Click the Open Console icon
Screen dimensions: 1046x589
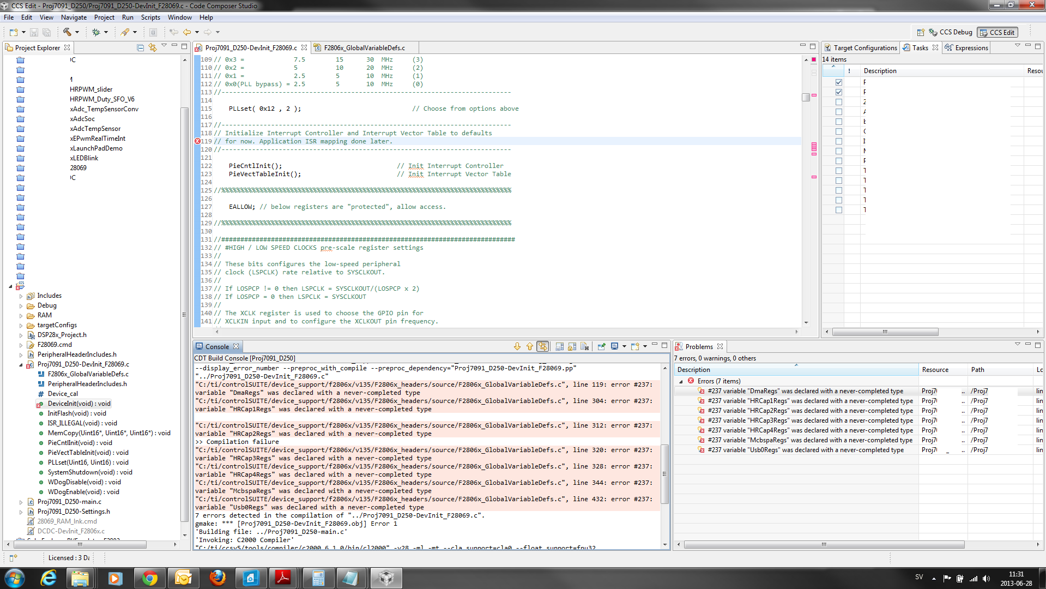coord(635,346)
